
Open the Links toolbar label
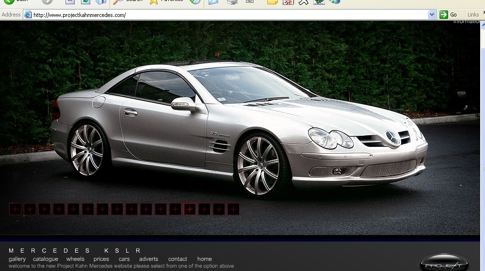(473, 15)
